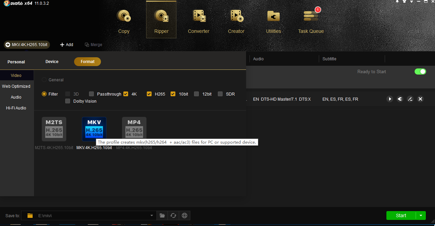Open the Copy module

pos(124,21)
